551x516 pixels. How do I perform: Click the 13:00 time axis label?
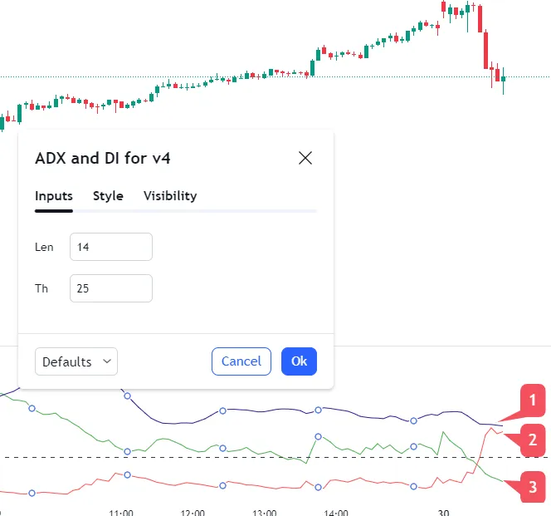click(264, 512)
